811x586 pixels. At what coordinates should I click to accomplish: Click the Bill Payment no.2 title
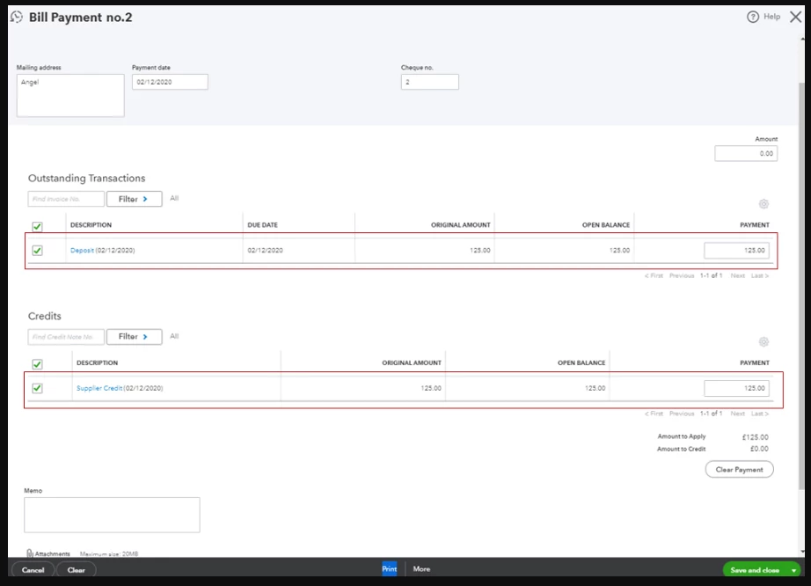coord(81,17)
